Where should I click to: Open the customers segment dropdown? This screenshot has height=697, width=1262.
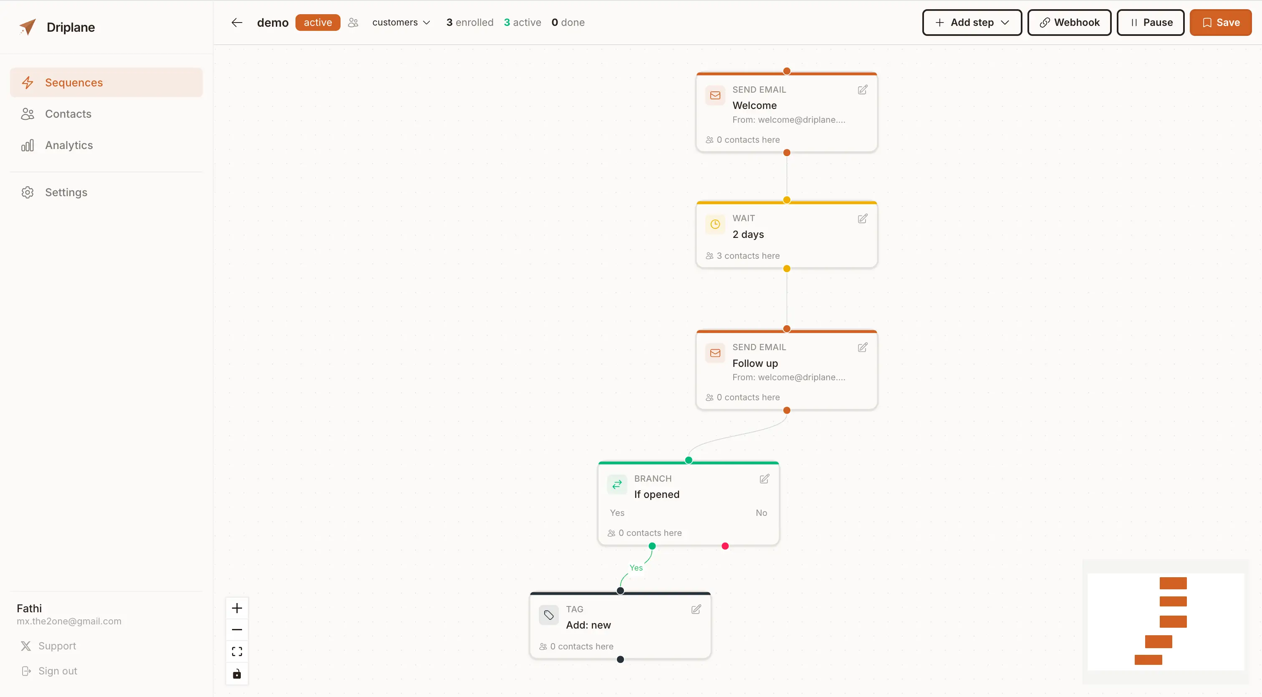pyautogui.click(x=401, y=23)
